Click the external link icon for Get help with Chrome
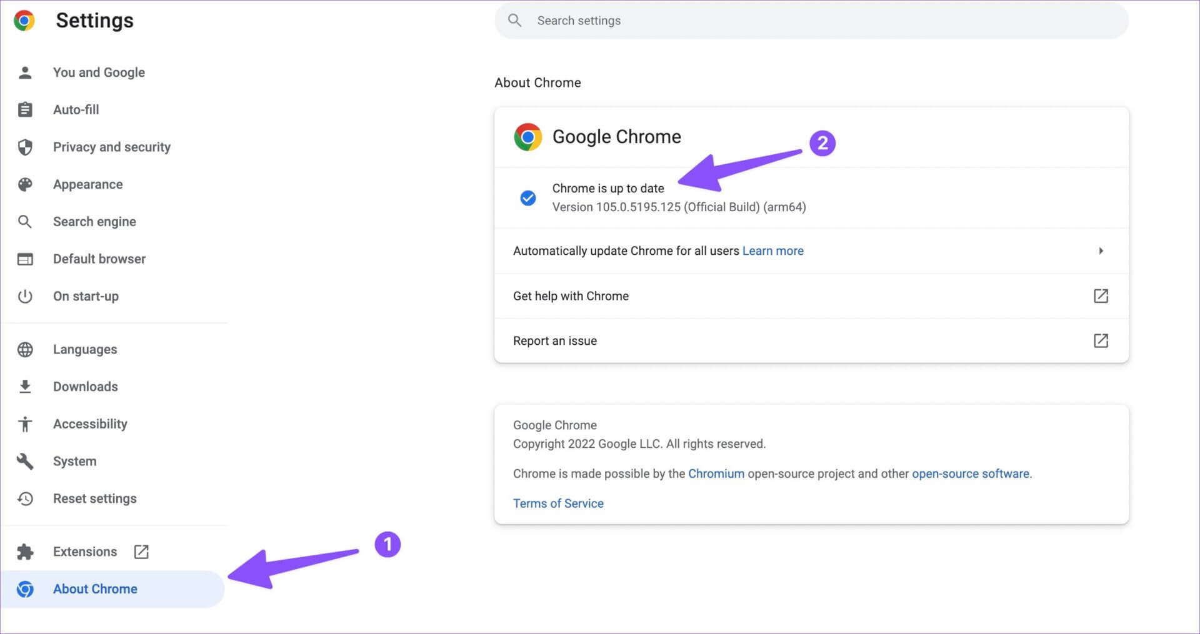Image resolution: width=1200 pixels, height=634 pixels. click(x=1101, y=296)
